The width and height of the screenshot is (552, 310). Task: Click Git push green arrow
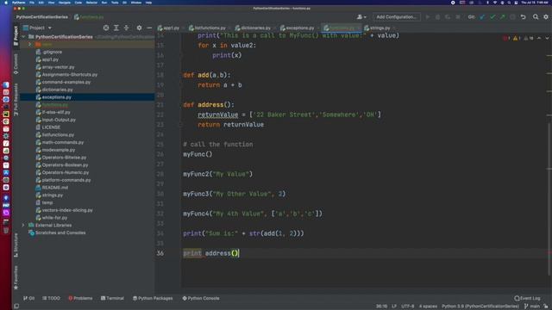(502, 17)
